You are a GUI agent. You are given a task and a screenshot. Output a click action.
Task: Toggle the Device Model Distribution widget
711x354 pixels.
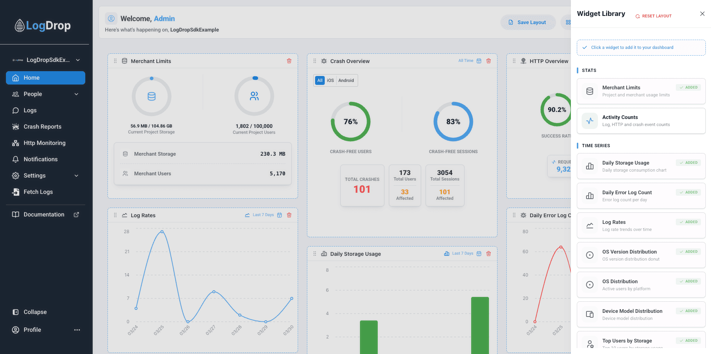(x=641, y=314)
